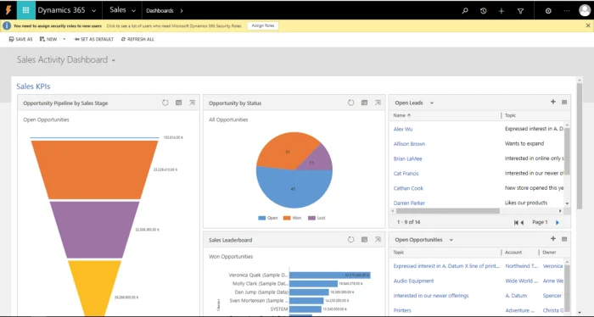Open the Printers opportunity

pyautogui.click(x=402, y=310)
